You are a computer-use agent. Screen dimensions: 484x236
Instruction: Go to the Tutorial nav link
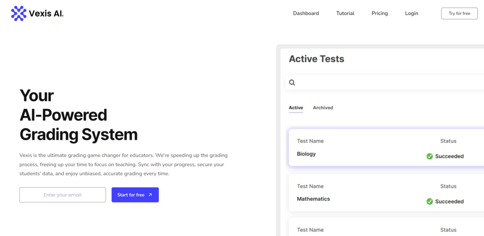click(x=345, y=13)
